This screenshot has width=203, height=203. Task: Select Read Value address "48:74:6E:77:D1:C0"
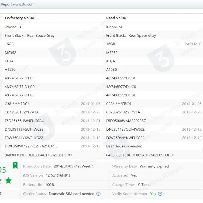[121, 87]
